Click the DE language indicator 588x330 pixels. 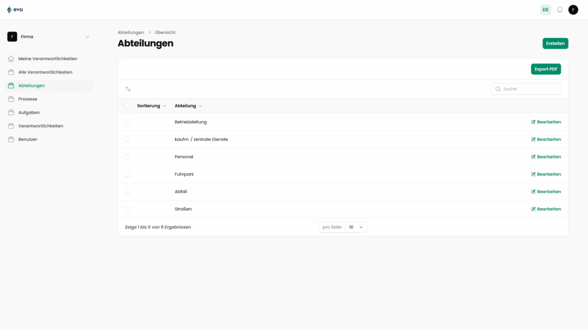tap(545, 9)
